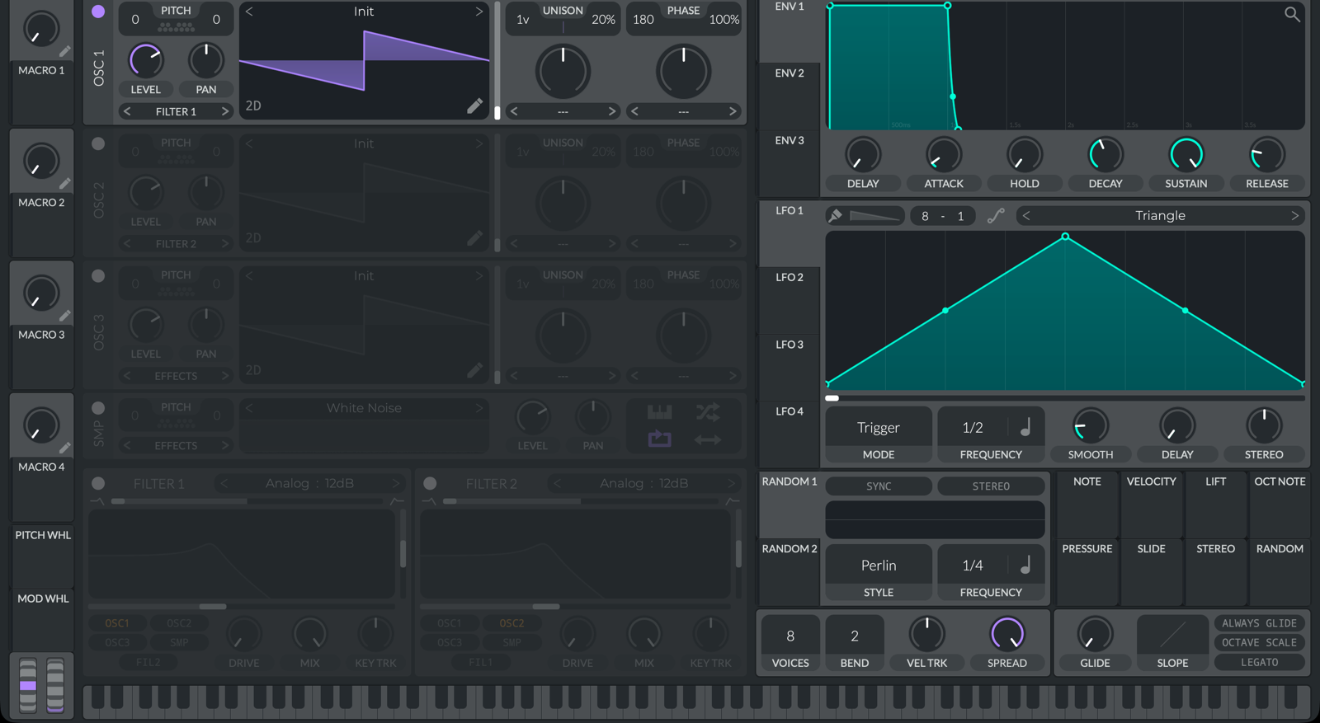This screenshot has height=723, width=1320.
Task: Select the LFO 1 paint brush tool
Action: (835, 215)
